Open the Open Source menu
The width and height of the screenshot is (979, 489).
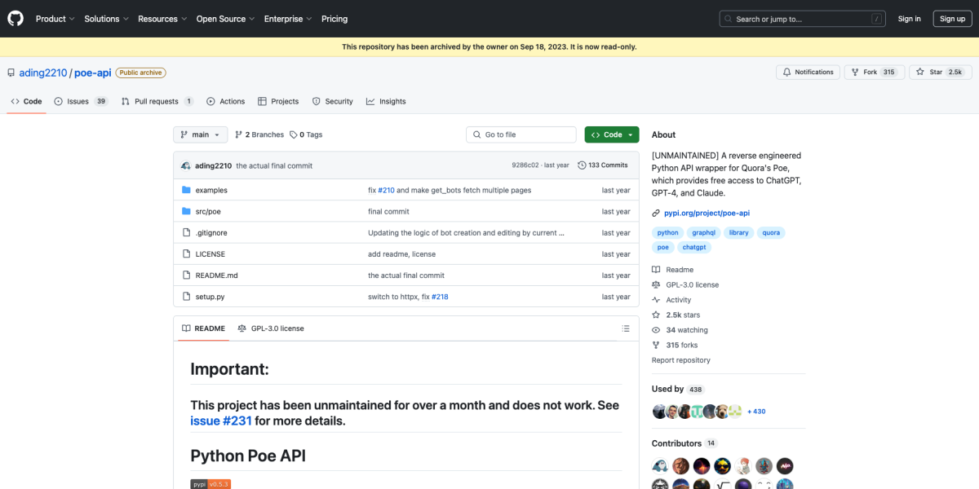[x=225, y=19]
